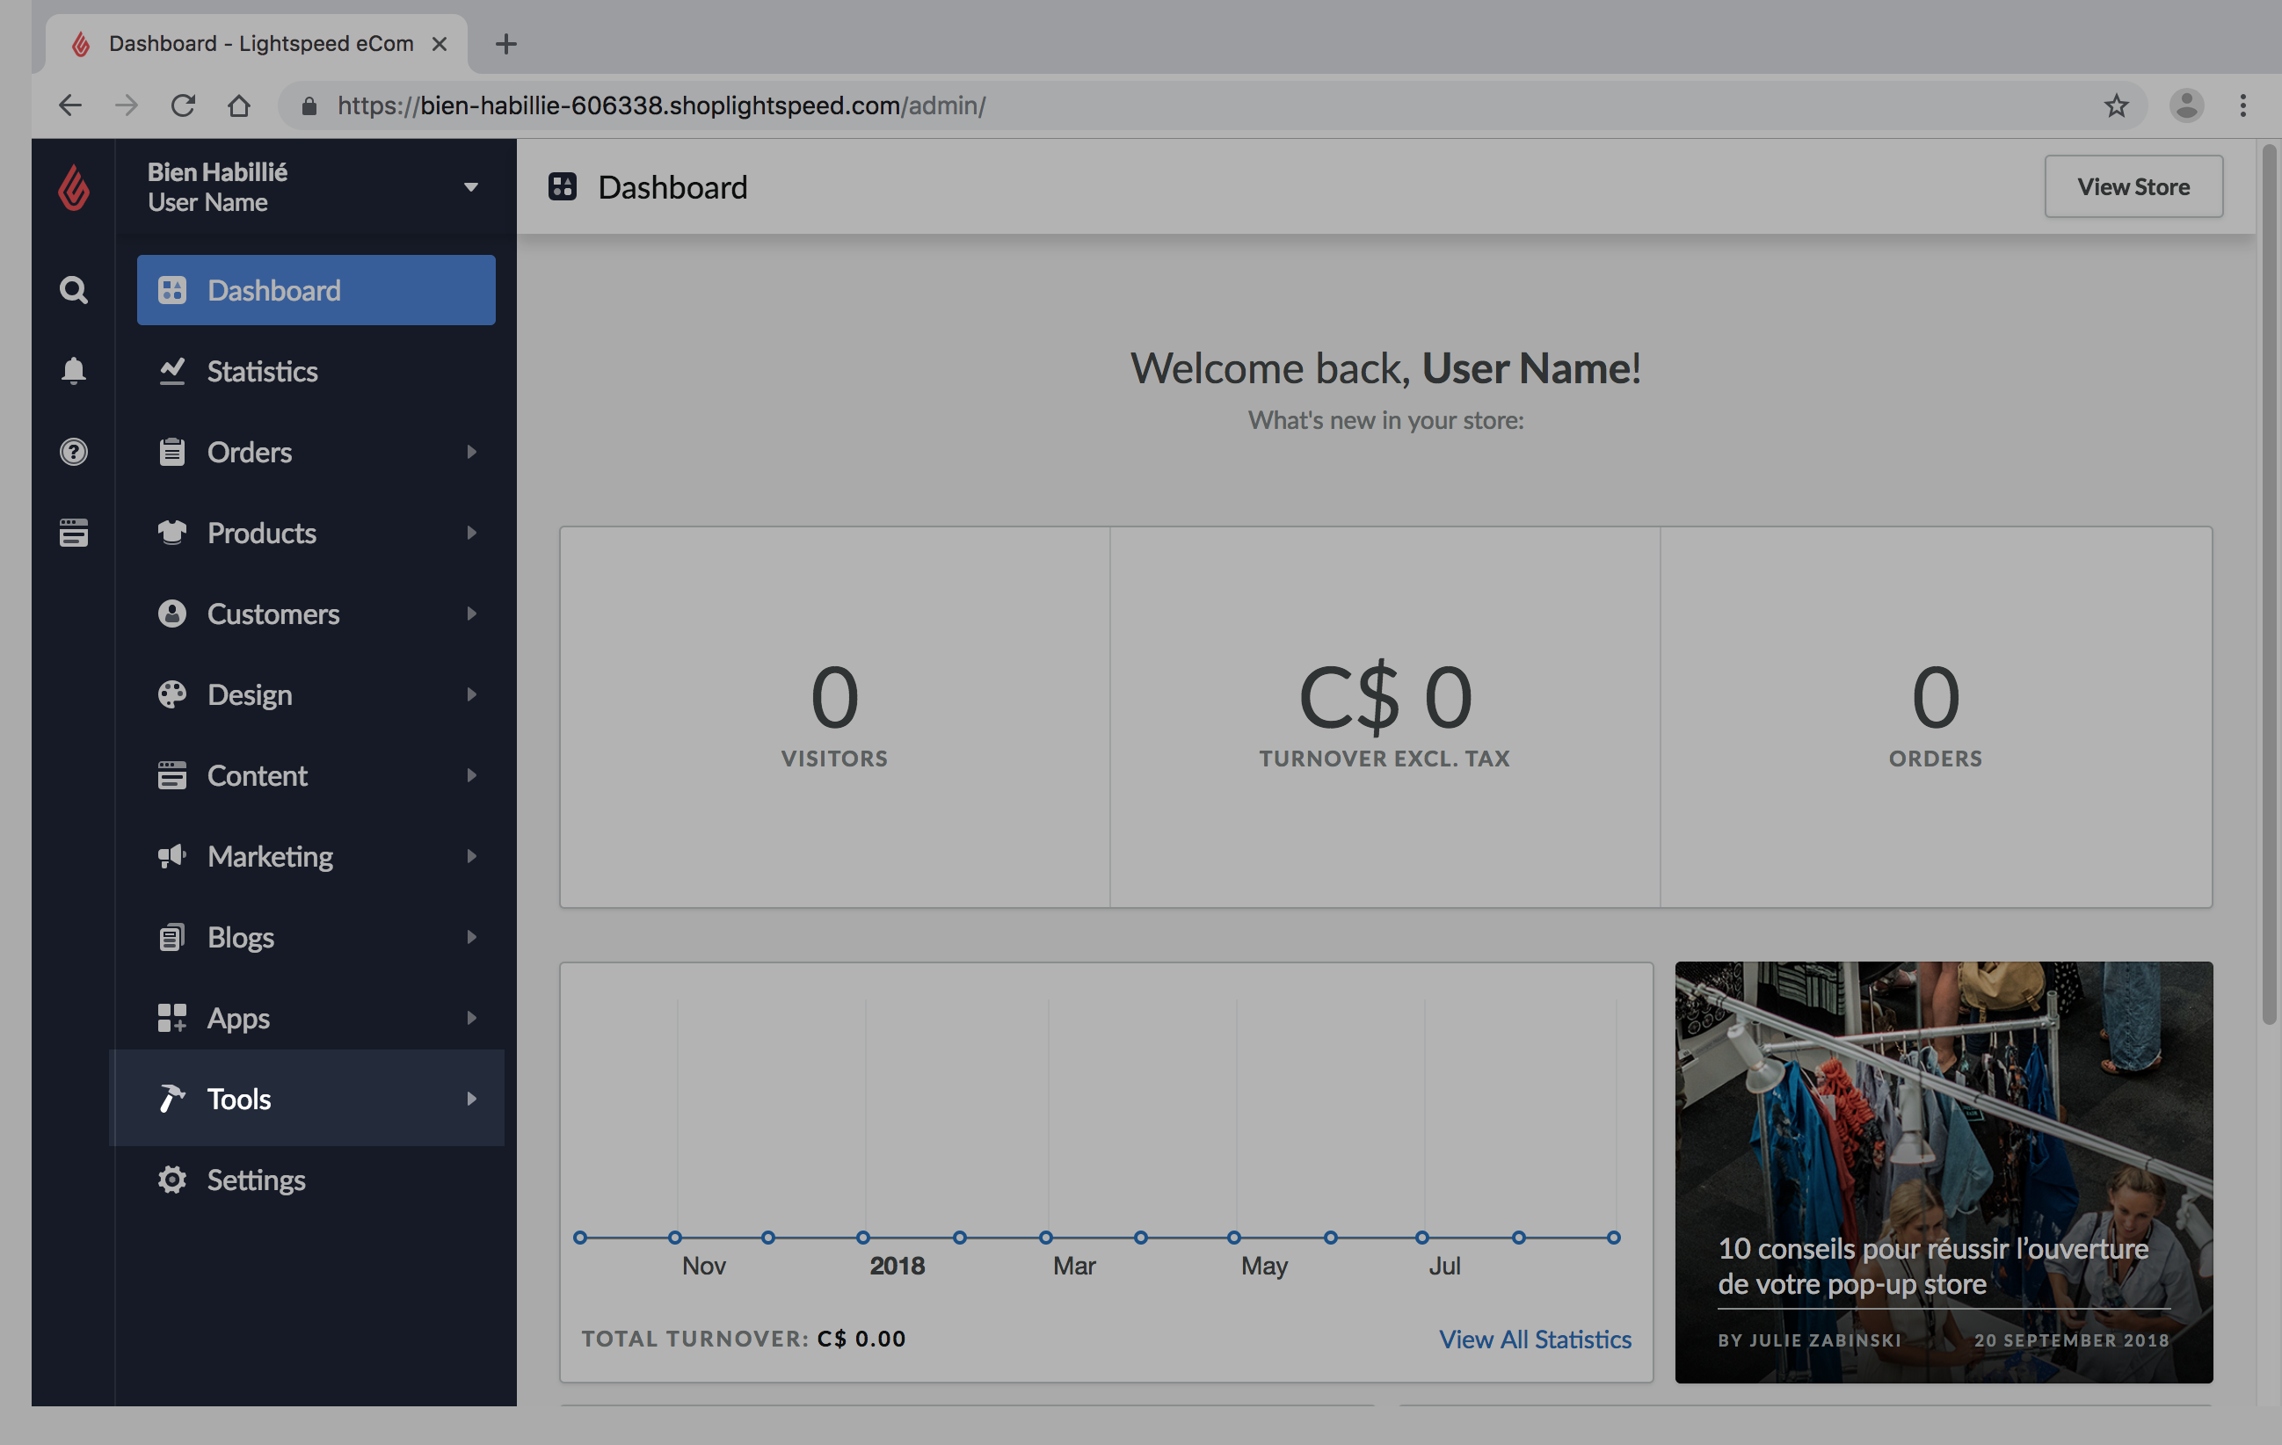2282x1445 pixels.
Task: Click the Customers icon in sidebar
Action: pyautogui.click(x=170, y=612)
